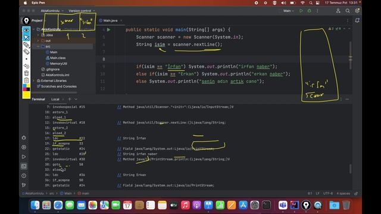Open Version control dropdown
381x214 pixels.
click(82, 11)
